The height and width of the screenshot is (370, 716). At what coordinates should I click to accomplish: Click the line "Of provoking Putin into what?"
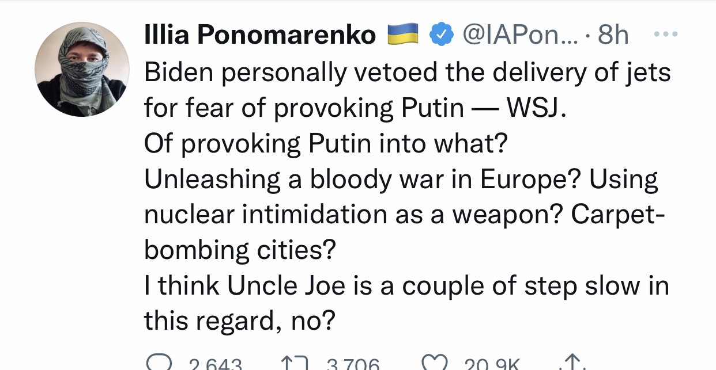coord(325,144)
